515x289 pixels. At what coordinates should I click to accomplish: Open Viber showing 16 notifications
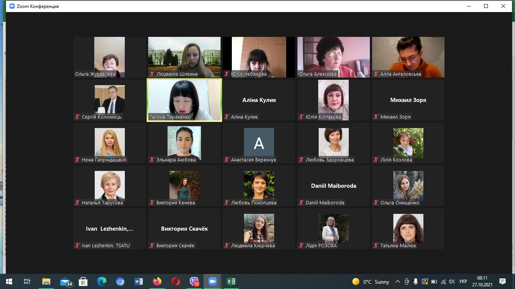pyautogui.click(x=194, y=281)
